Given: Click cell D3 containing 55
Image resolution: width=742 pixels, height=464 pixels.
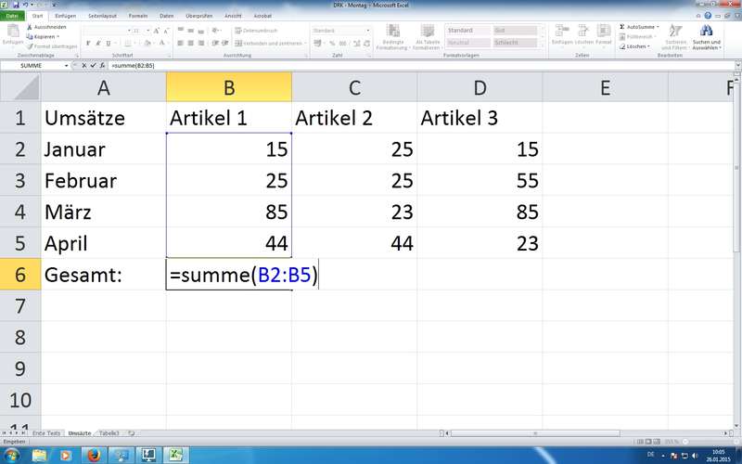Looking at the screenshot, I should pyautogui.click(x=480, y=180).
